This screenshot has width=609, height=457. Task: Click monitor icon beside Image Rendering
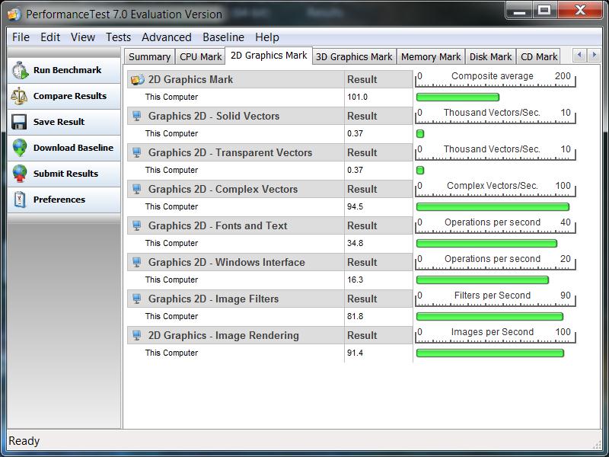[137, 335]
